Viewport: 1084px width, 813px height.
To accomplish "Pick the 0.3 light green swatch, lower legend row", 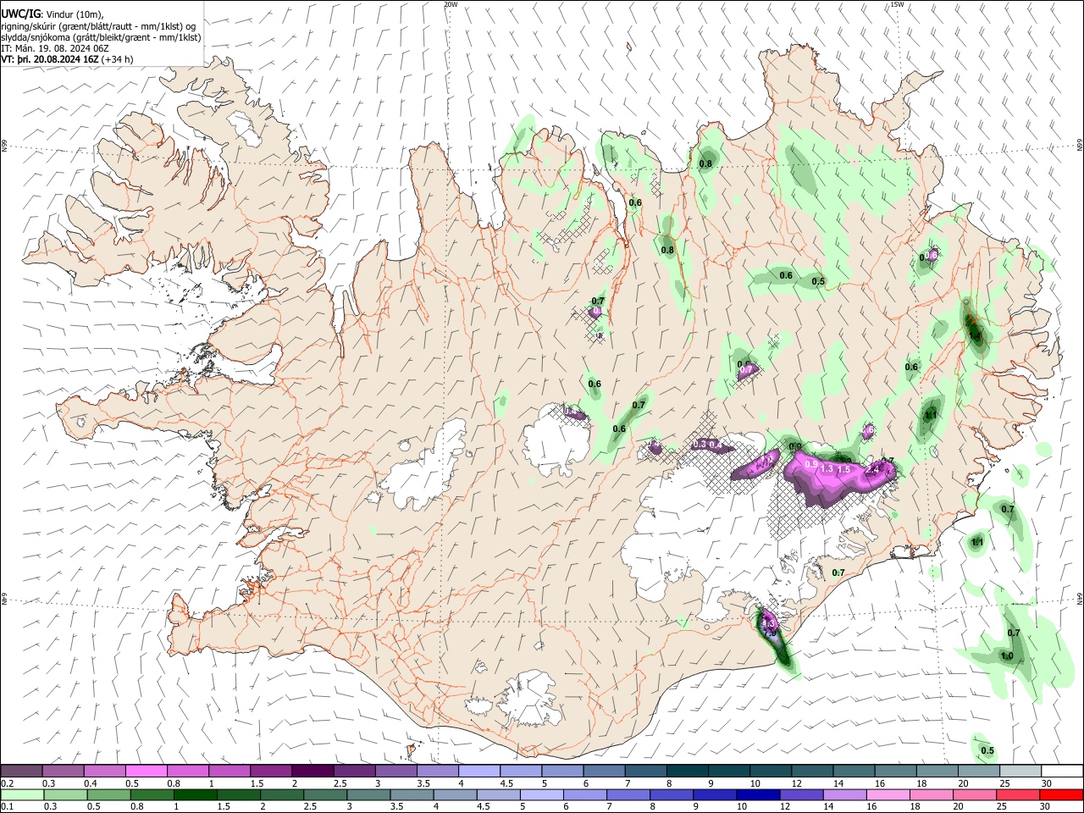I will 65,794.
